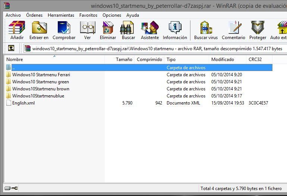
Task: Sort by the Tipo column header
Action: click(187, 60)
